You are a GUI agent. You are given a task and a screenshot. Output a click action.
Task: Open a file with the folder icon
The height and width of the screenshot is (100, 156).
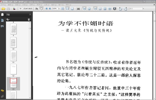[x=3, y=9]
